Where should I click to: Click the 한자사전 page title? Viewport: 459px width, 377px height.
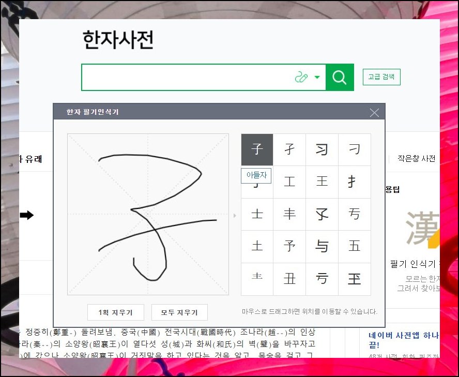pos(118,40)
